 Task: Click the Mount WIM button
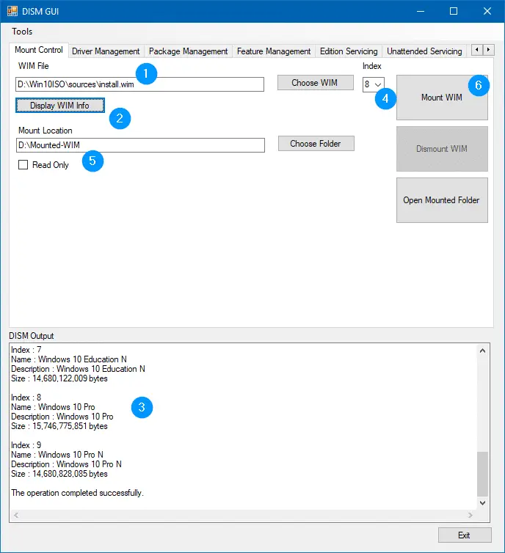442,98
